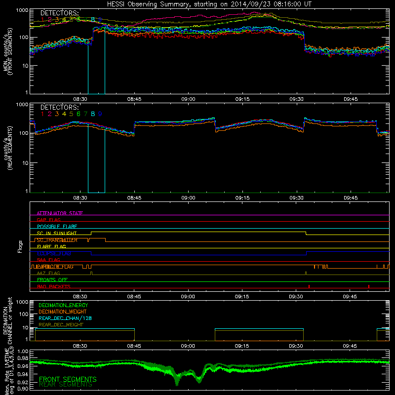Image resolution: width=395 pixels, height=395 pixels.
Task: Select the 'DETECTORS:' legend in rear segments plot
Action: point(59,107)
